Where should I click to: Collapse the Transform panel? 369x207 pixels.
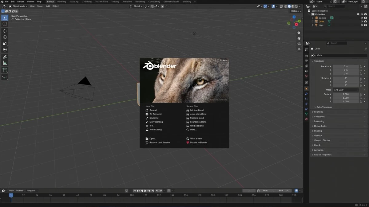tap(319, 61)
